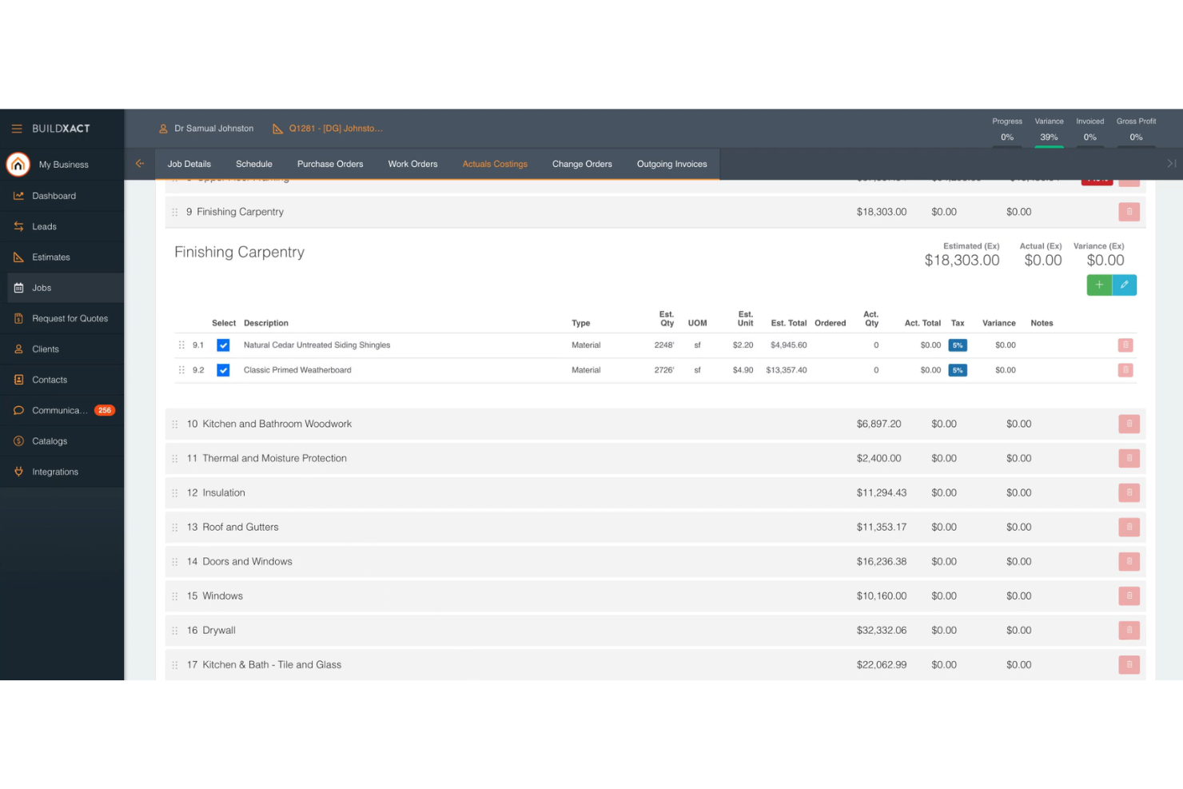
Task: Go to Estimates in the sidebar
Action: pyautogui.click(x=51, y=257)
